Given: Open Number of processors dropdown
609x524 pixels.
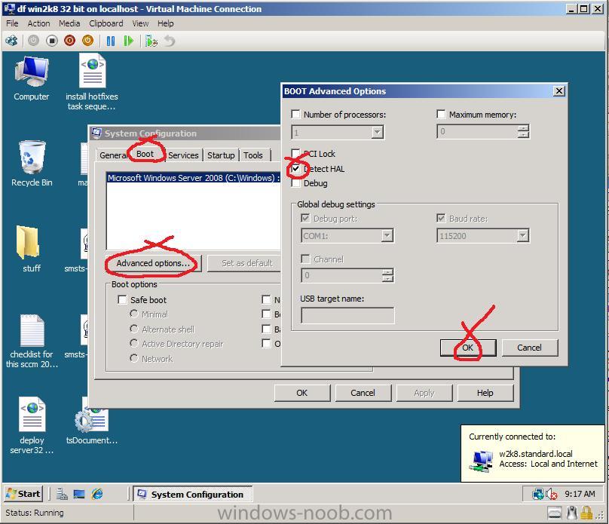Looking at the screenshot, I should tap(377, 133).
